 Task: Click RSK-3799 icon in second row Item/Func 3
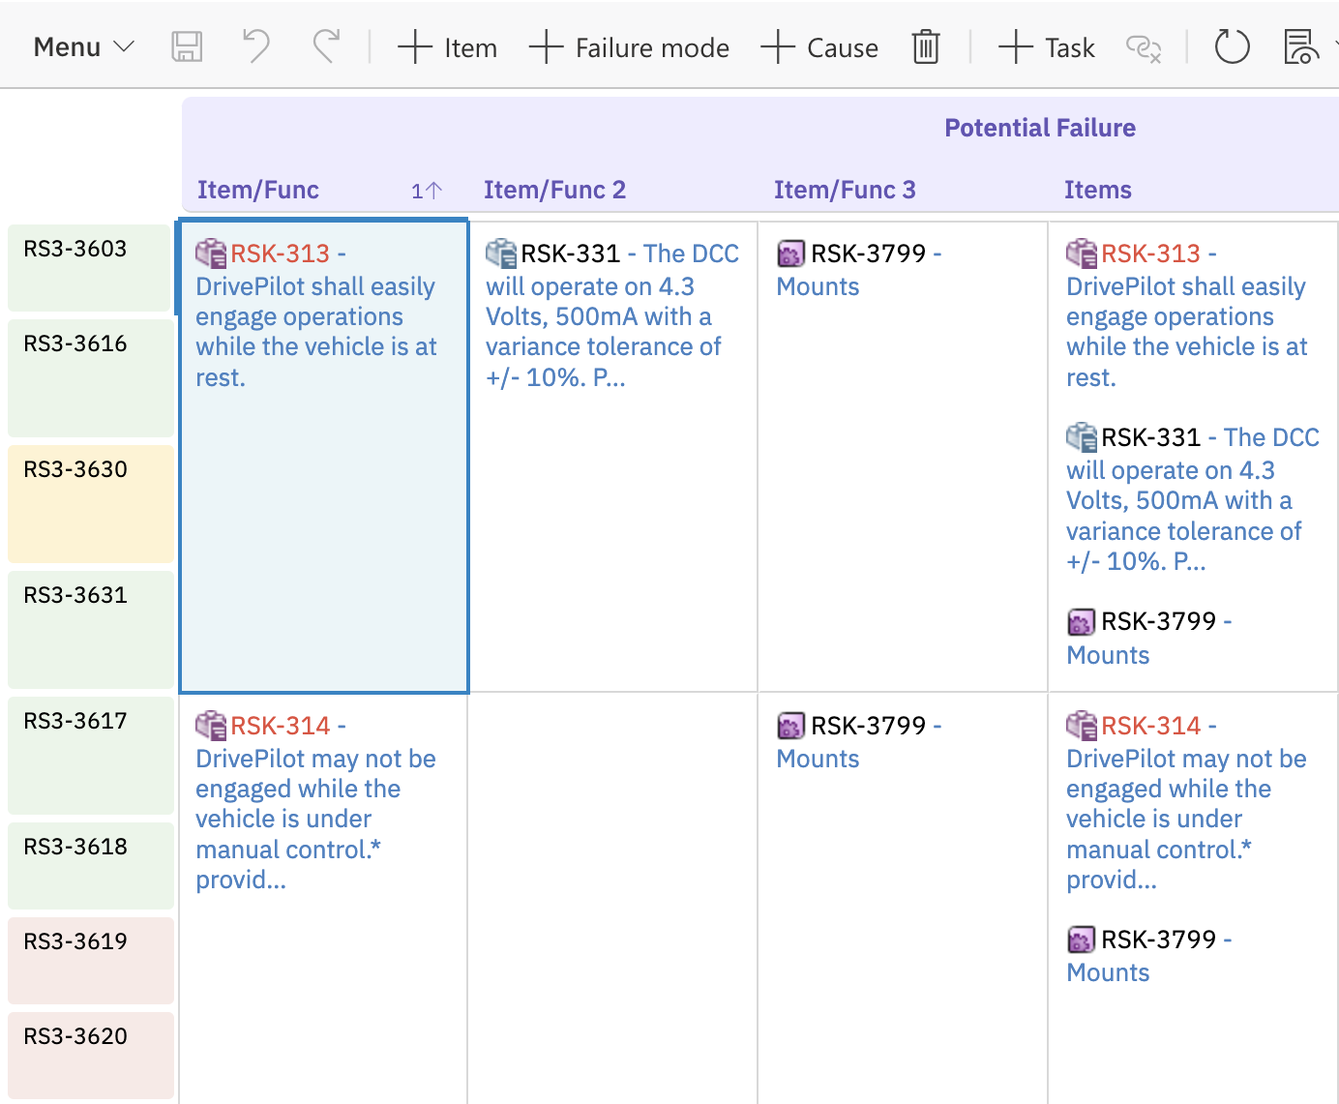791,727
